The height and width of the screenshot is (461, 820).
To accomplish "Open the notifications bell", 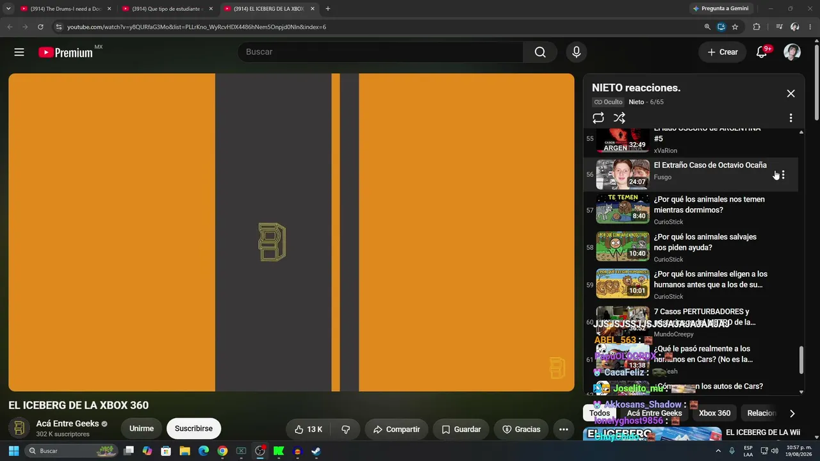I will [x=762, y=53].
